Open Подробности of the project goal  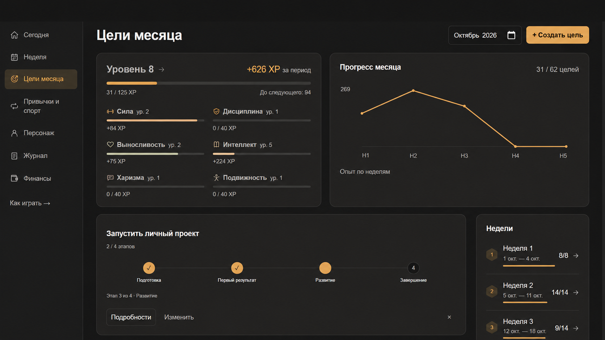131,317
